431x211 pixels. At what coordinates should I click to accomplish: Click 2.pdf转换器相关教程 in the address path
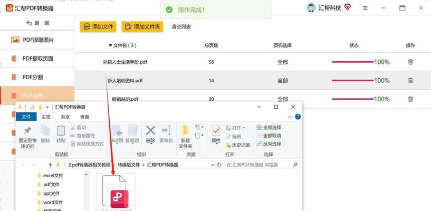[89, 165]
